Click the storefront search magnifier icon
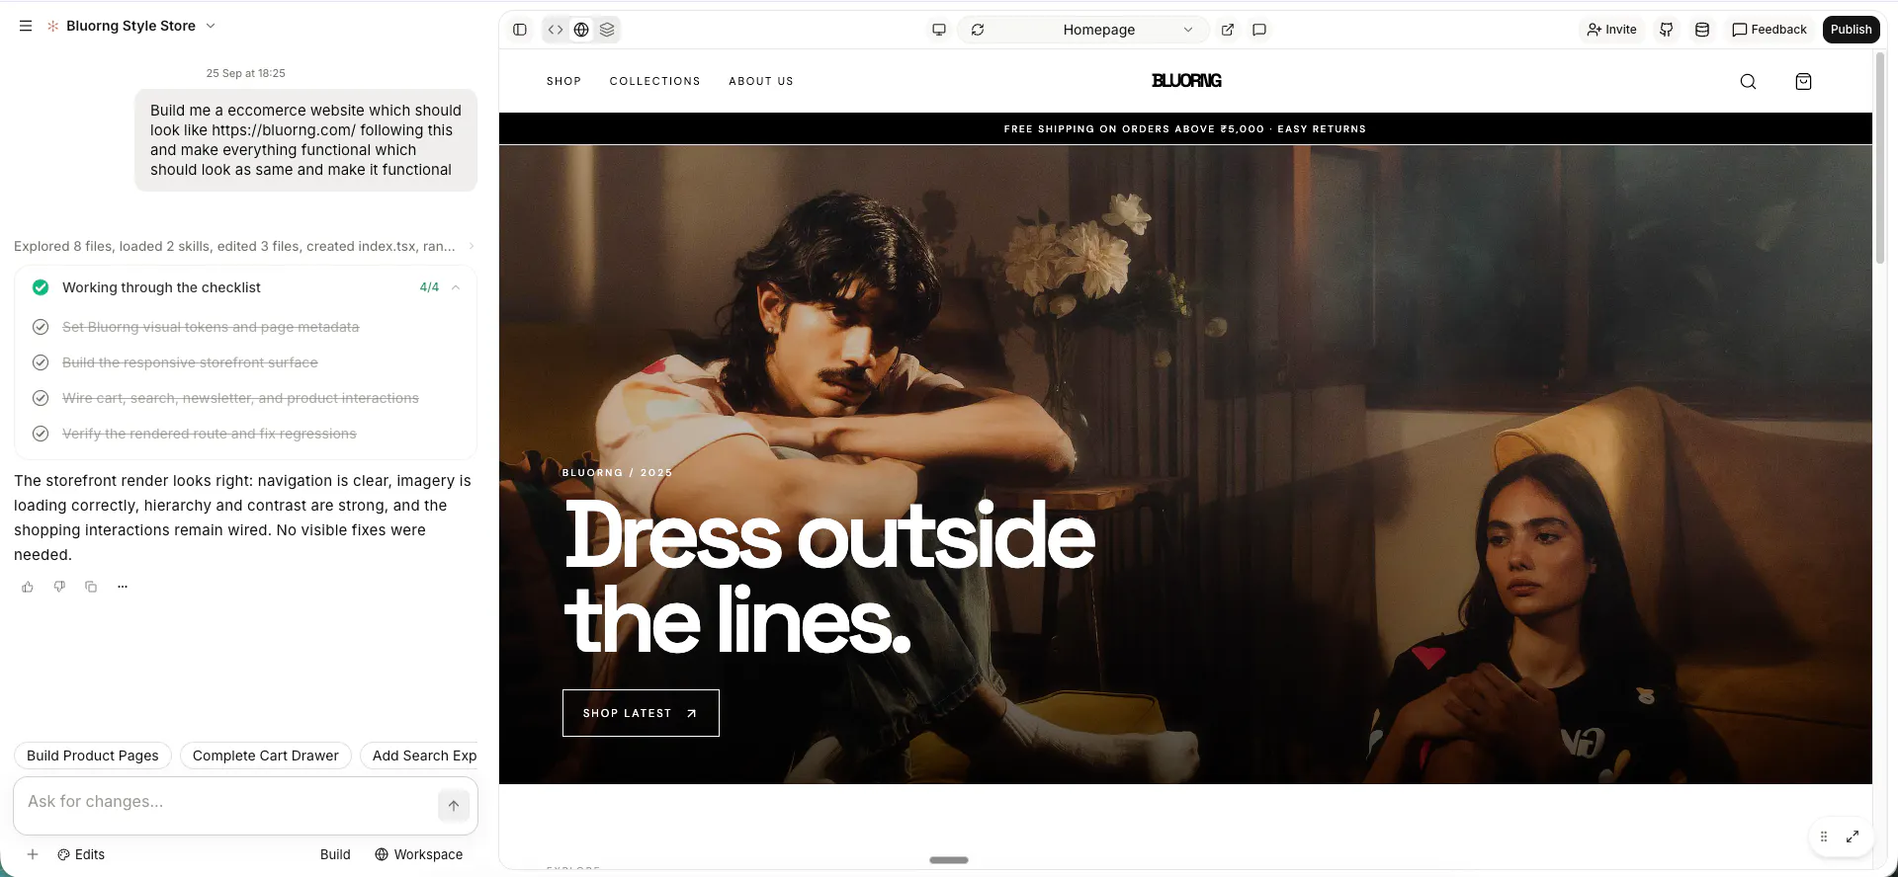Image resolution: width=1898 pixels, height=877 pixels. (1748, 82)
